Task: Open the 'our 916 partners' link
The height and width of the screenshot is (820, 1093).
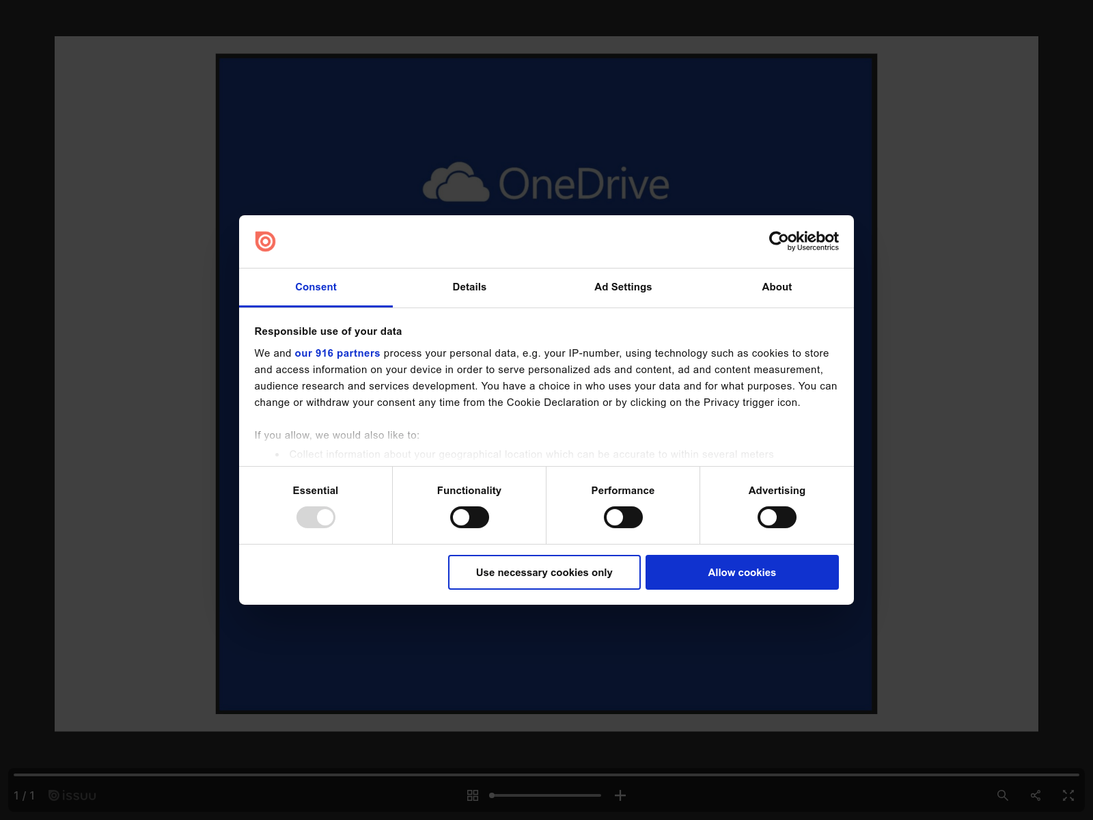Action: [337, 353]
